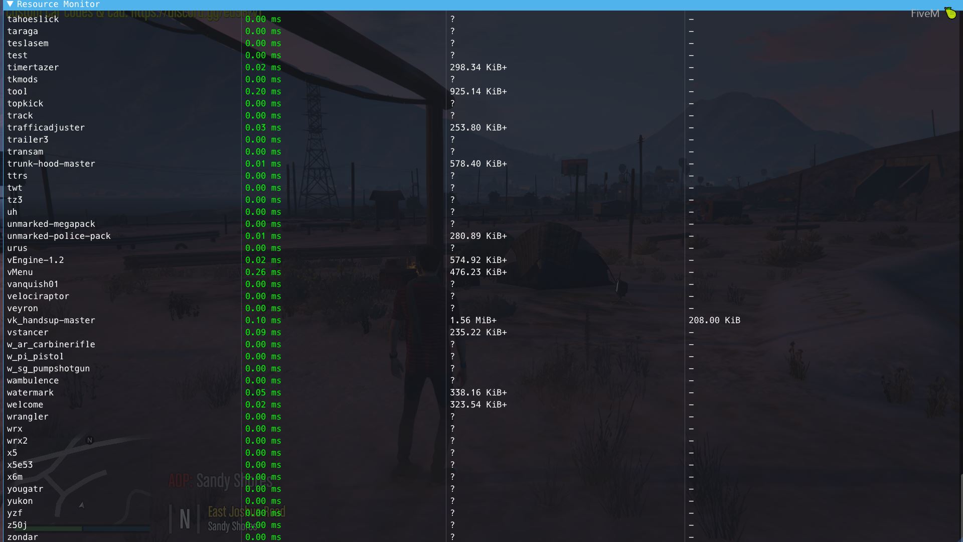
Task: Select the transam resource name
Action: (x=25, y=152)
